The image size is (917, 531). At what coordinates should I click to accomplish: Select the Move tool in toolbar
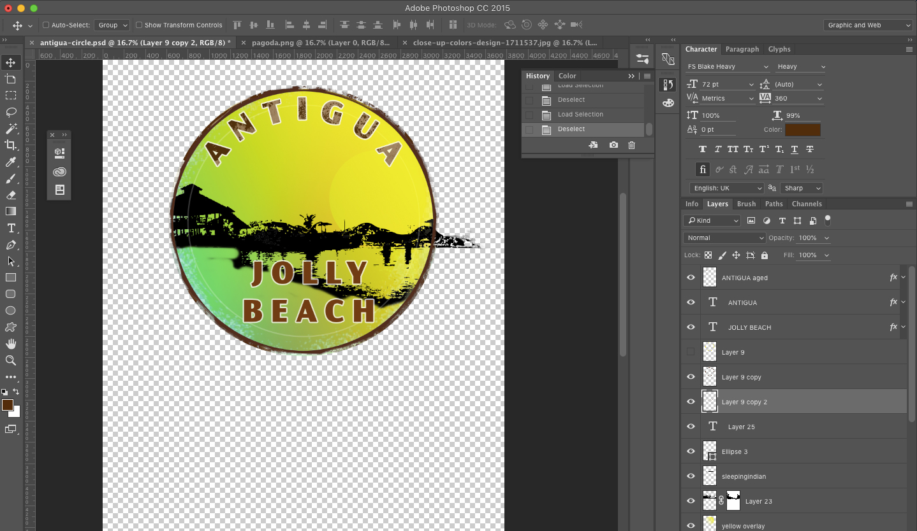tap(11, 62)
